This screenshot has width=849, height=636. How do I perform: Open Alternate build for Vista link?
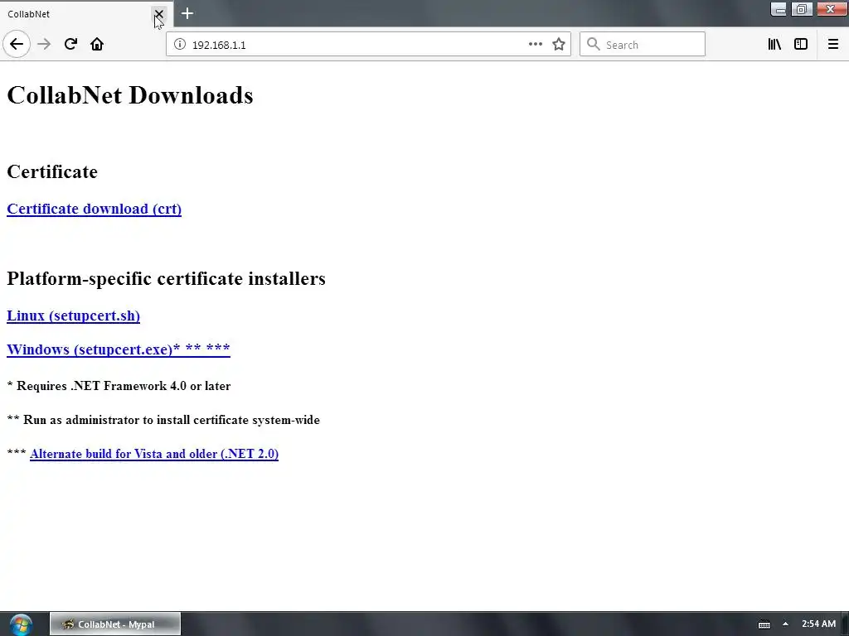(x=154, y=454)
